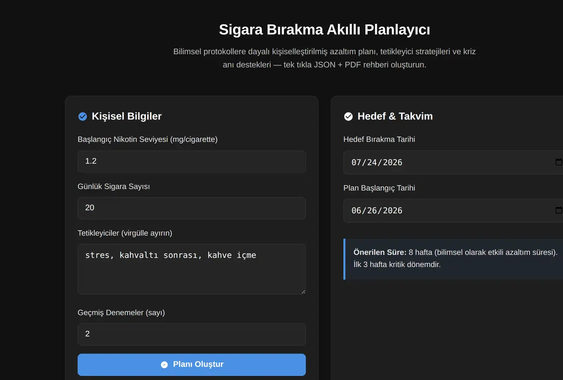Click the Geçmiş Denemeler (sayı) label
563x380 pixels.
122,313
